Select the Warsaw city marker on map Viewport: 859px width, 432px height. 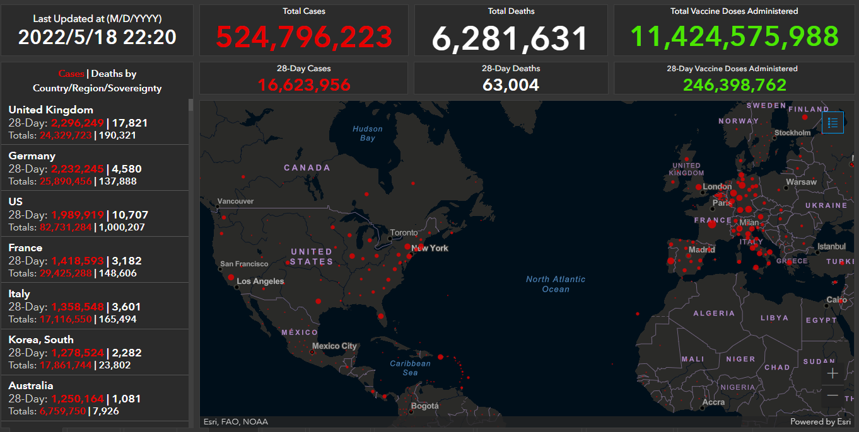click(x=787, y=188)
